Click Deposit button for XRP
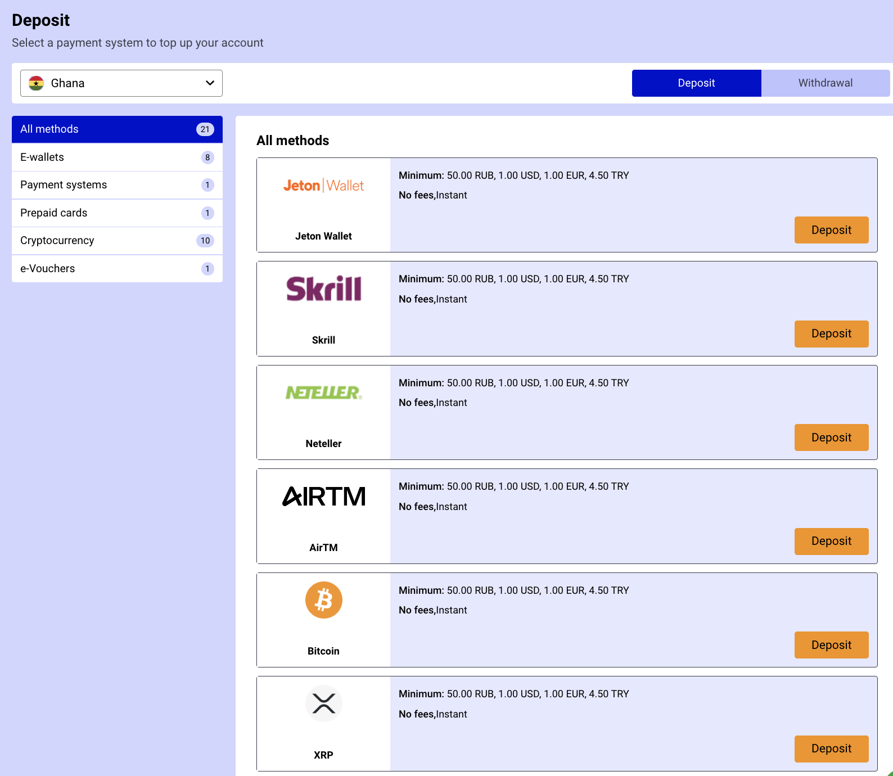Image resolution: width=893 pixels, height=776 pixels. pos(831,749)
